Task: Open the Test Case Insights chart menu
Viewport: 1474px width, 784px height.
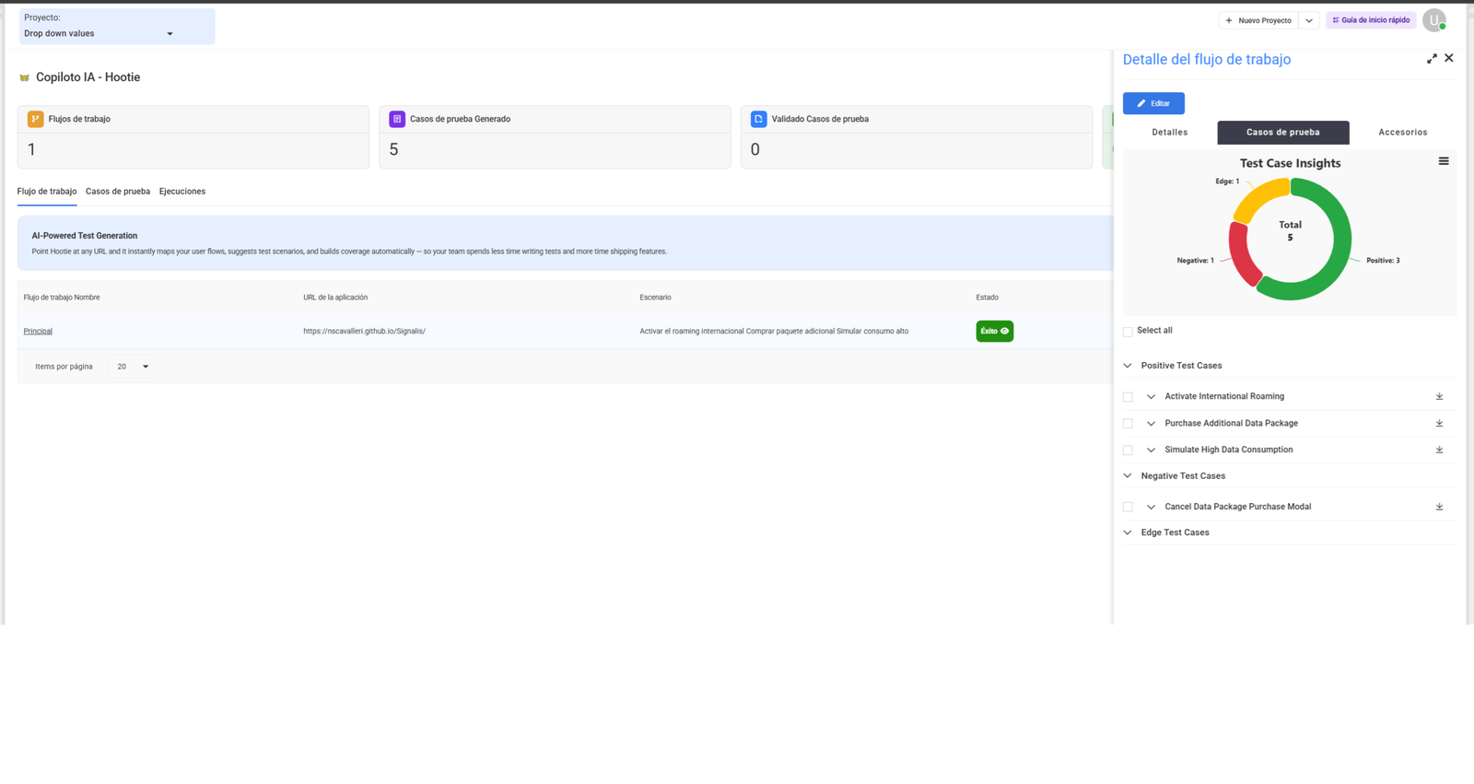Action: click(x=1444, y=161)
